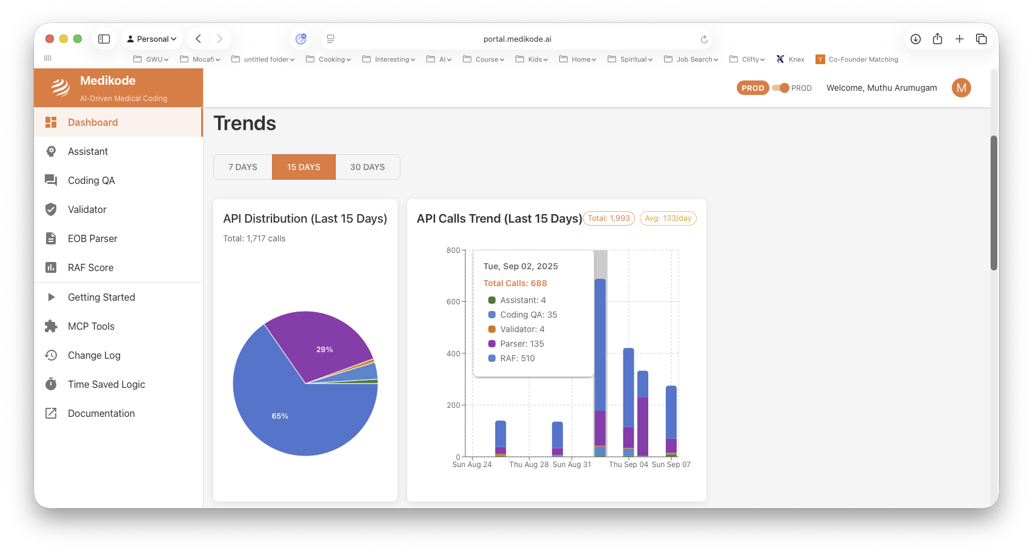Click the Total: 1,993 badge
This screenshot has width=1033, height=553.
[608, 218]
